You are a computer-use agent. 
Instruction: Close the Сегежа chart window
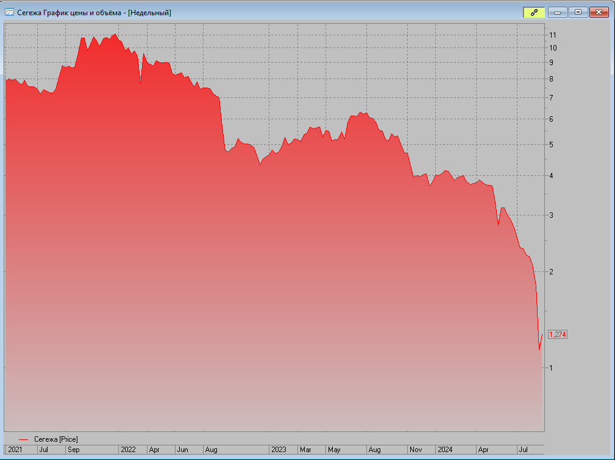[599, 13]
